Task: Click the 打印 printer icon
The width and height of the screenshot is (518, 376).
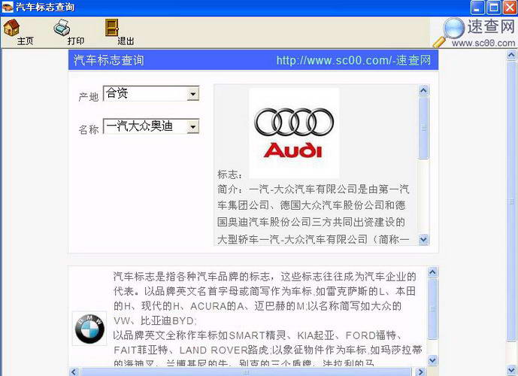Action: point(62,27)
